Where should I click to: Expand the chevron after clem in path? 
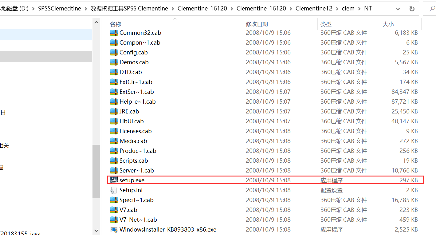pyautogui.click(x=359, y=9)
